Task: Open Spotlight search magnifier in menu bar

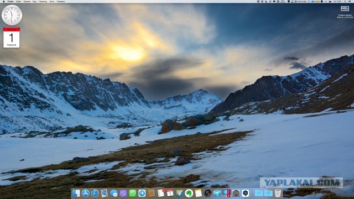Action: (x=345, y=1)
